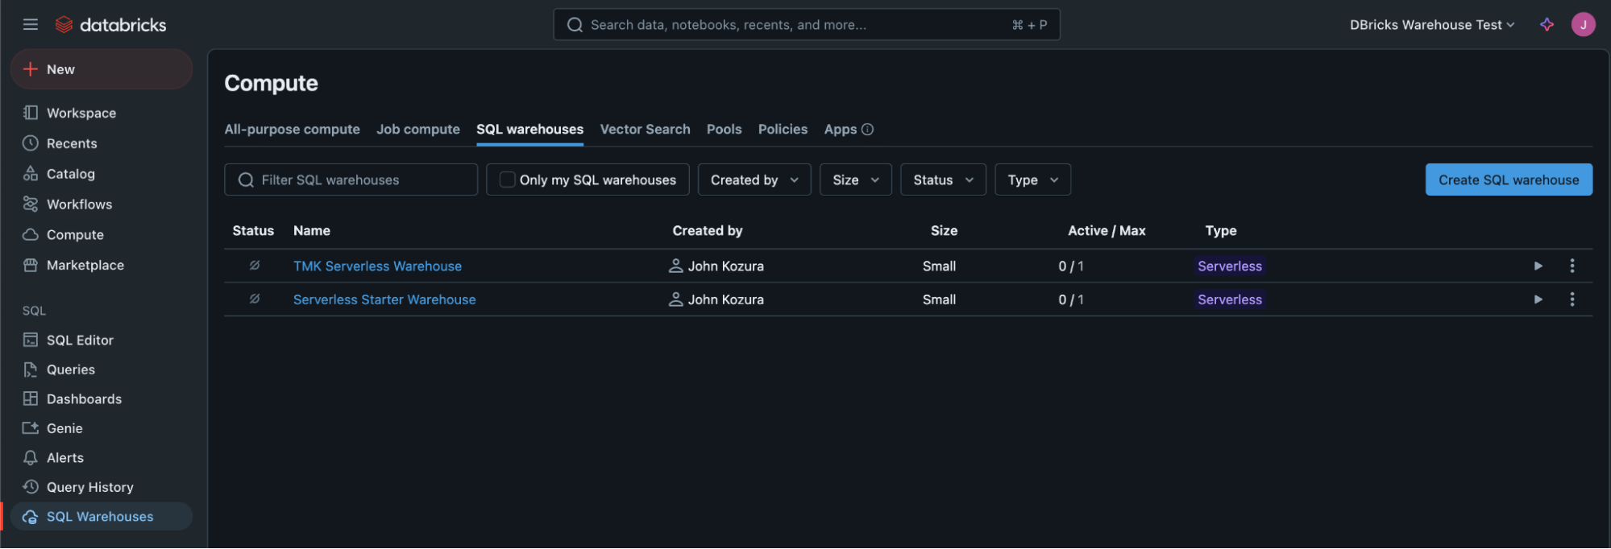Select the SQL warehouses tab

click(529, 130)
